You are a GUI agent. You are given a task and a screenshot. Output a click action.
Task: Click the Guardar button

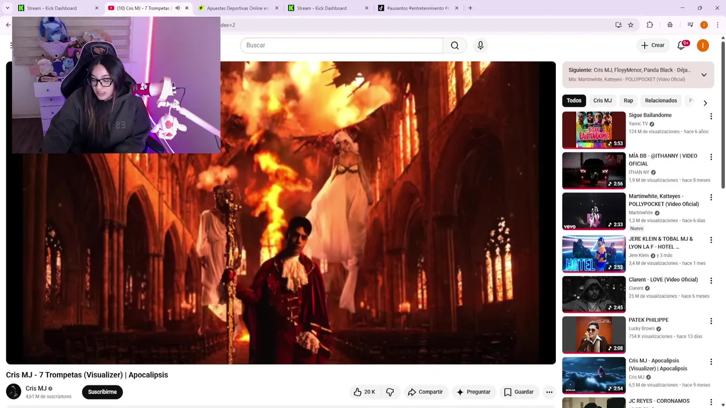click(x=518, y=392)
